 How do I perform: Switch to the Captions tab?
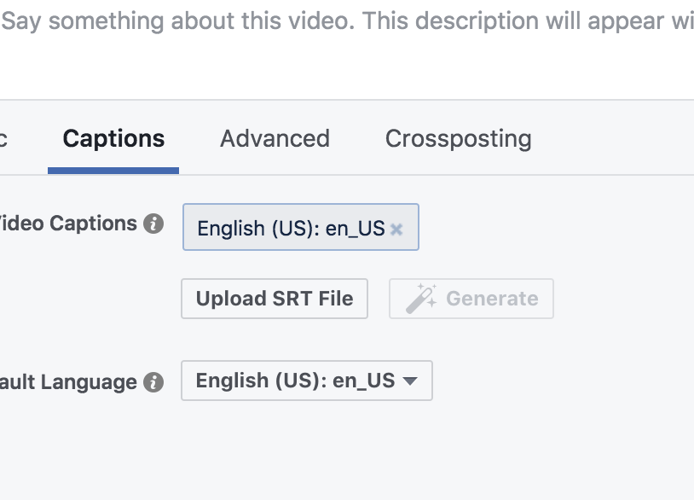coord(113,138)
